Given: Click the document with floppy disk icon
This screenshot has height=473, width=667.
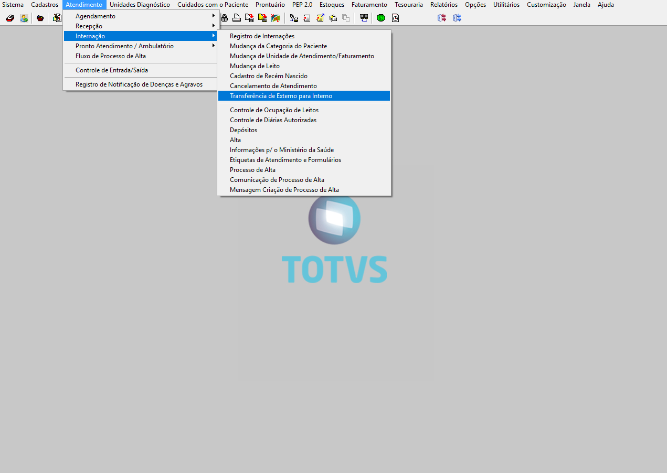Looking at the screenshot, I should coord(249,18).
